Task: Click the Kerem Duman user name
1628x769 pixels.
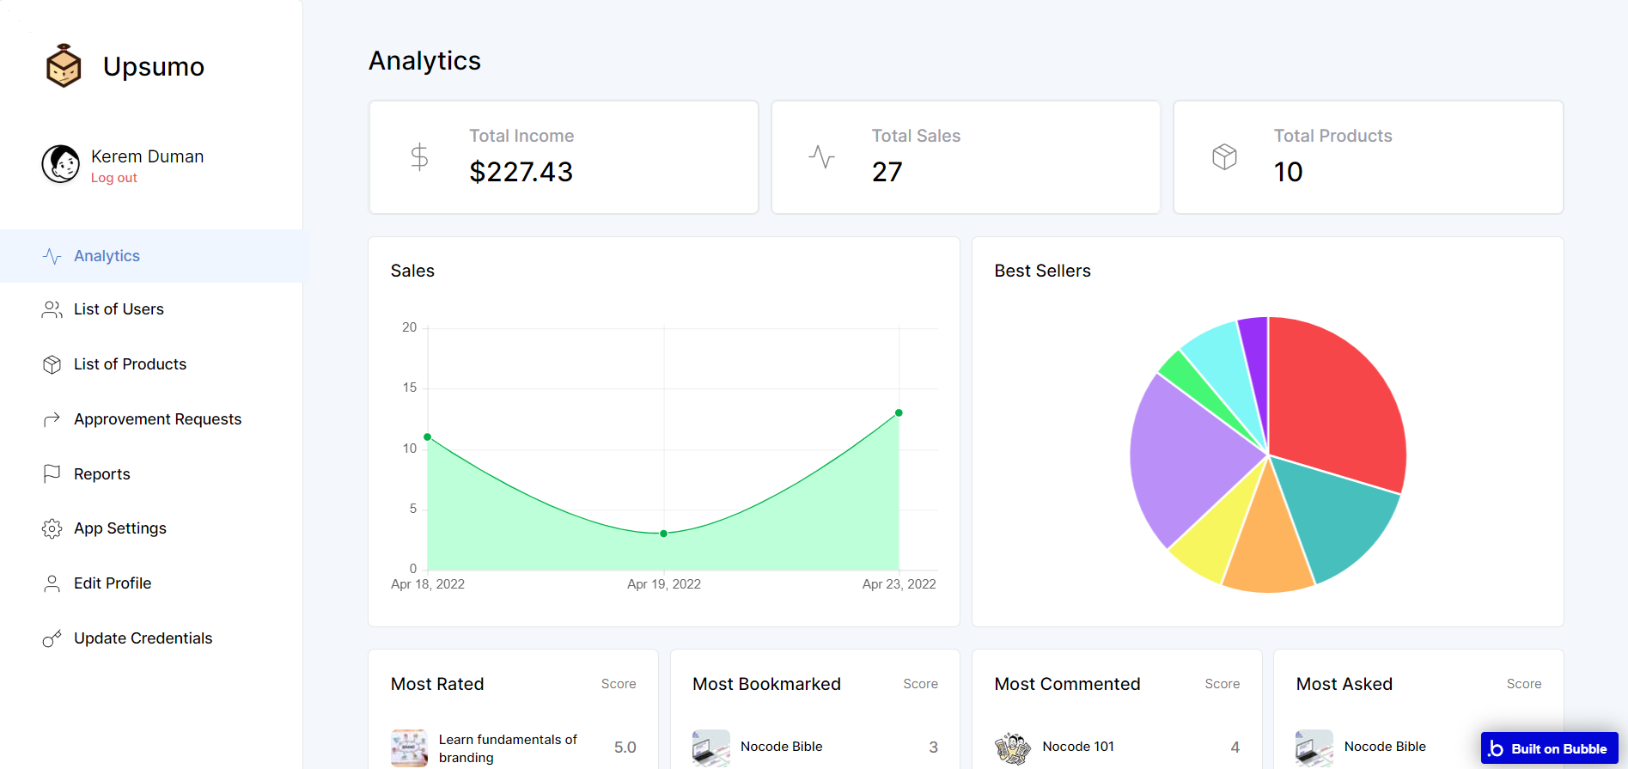Action: pos(148,156)
